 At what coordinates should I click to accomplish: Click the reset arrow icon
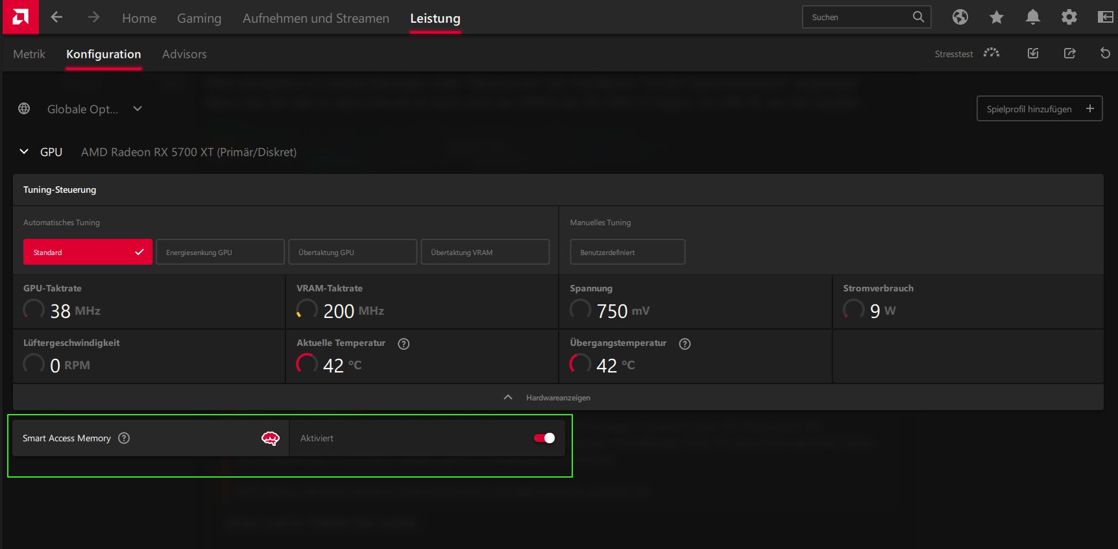click(1105, 53)
